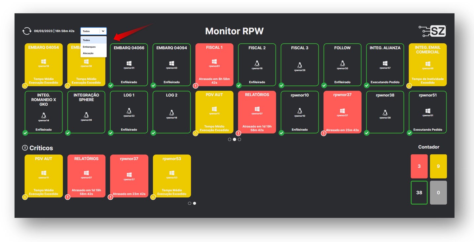Select Alocação from the filter list
This screenshot has width=474, height=242.
(x=88, y=53)
